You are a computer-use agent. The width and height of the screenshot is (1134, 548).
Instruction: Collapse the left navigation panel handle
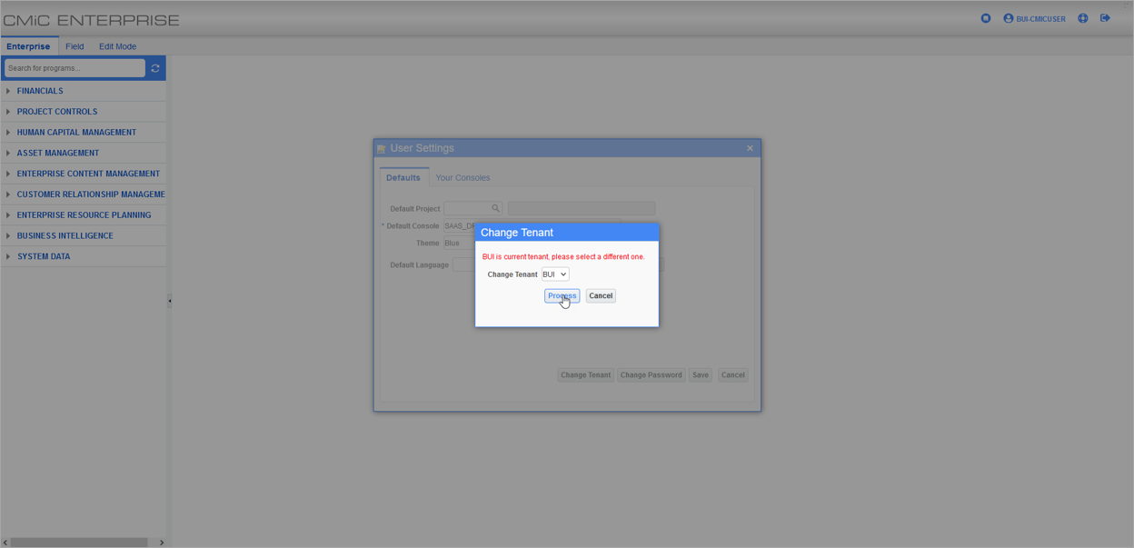click(169, 301)
